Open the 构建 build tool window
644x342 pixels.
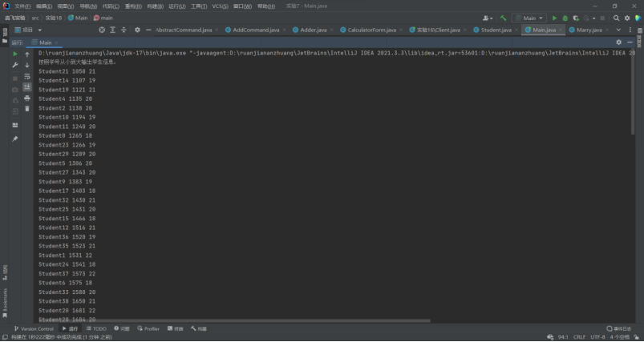[x=199, y=329]
